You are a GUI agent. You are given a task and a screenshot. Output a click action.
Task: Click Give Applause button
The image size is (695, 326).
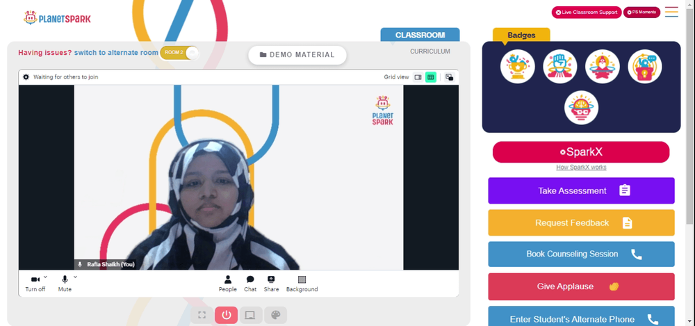click(x=581, y=286)
